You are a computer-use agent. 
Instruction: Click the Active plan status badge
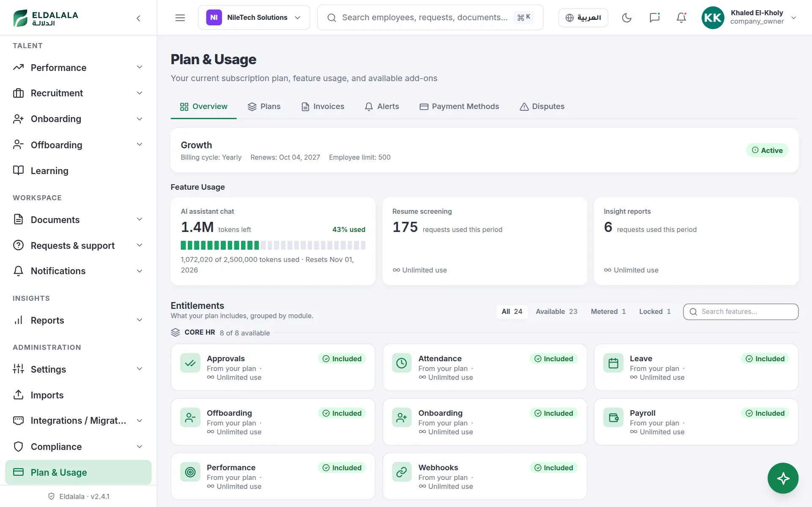coord(767,150)
